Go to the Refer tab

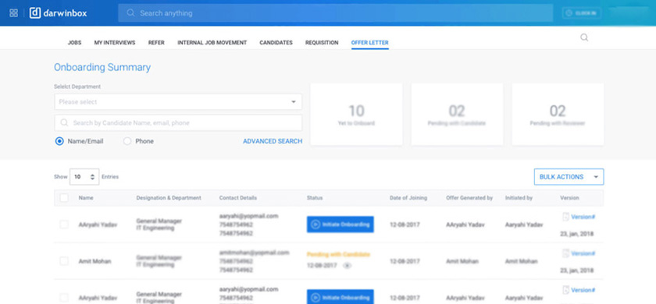tap(156, 43)
